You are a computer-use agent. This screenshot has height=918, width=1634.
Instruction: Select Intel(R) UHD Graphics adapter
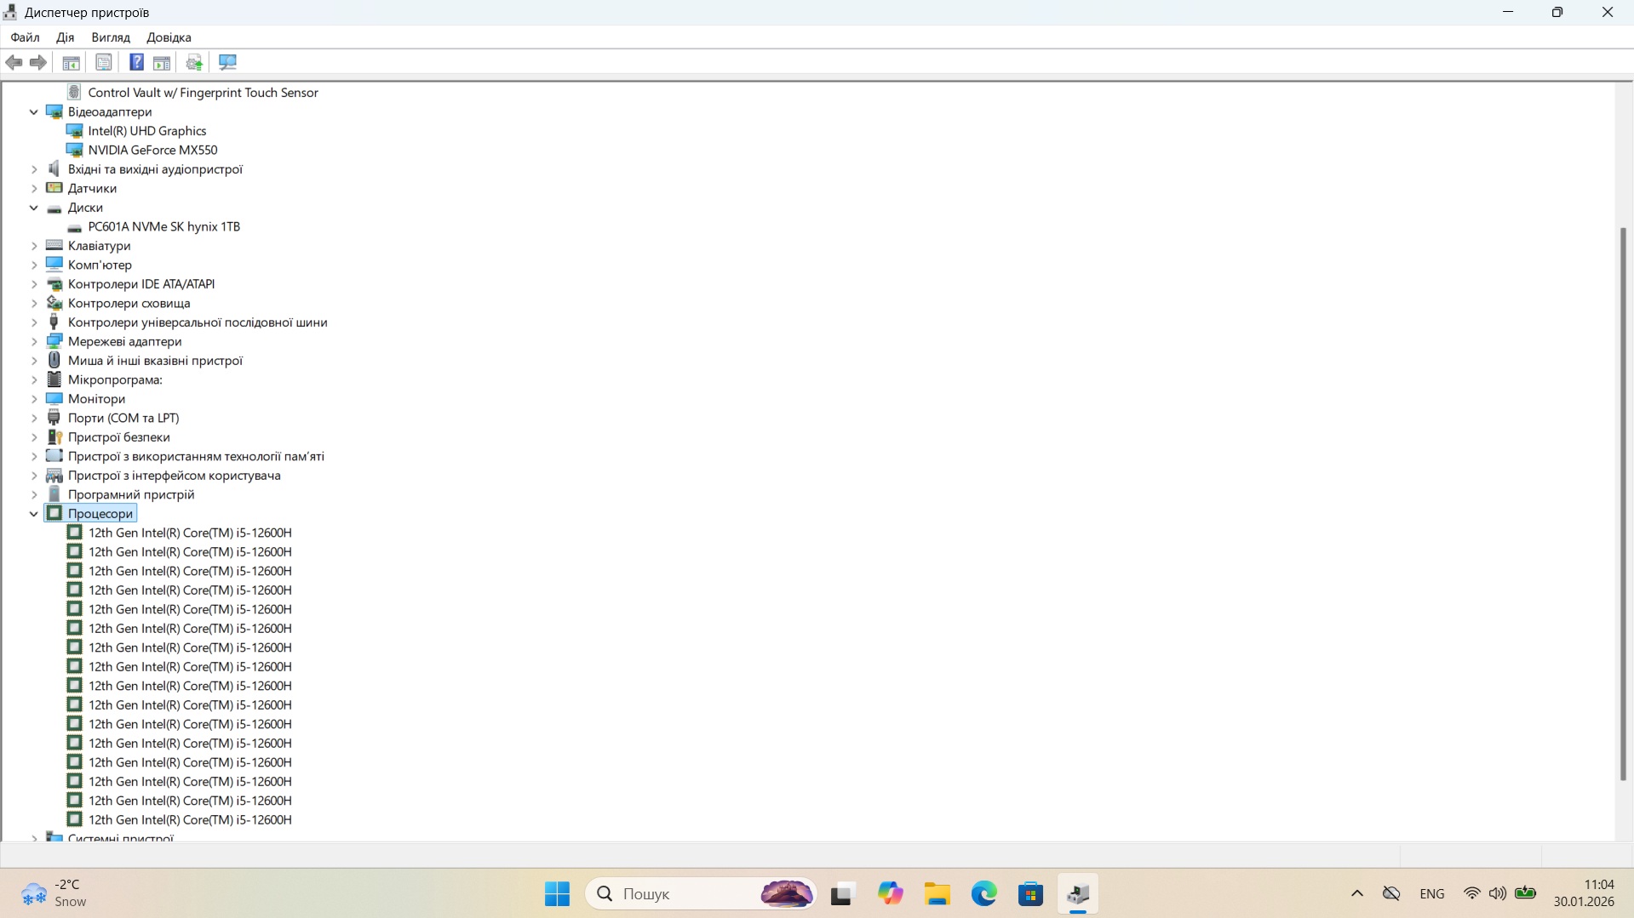146,131
